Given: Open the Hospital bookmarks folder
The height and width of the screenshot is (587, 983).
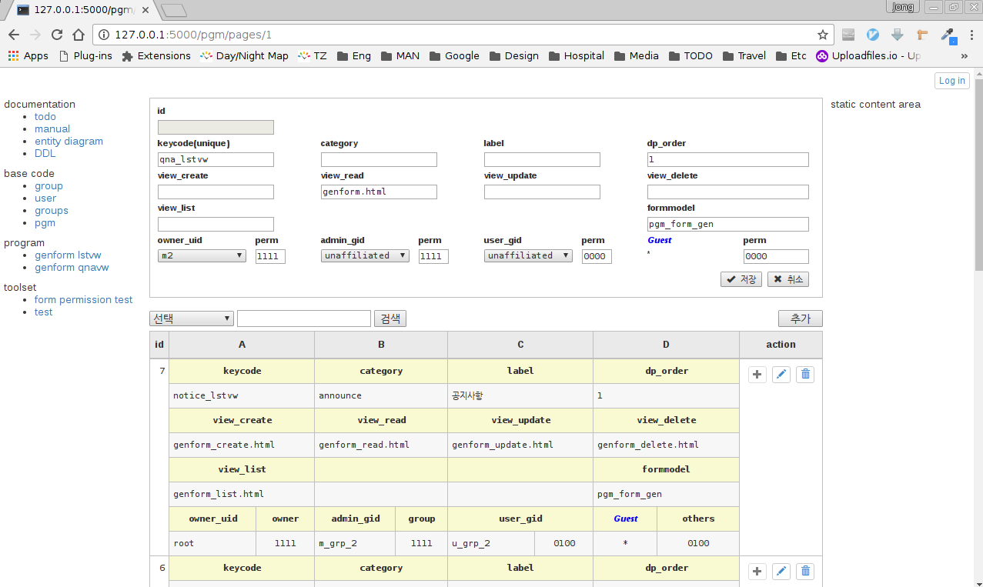Looking at the screenshot, I should click(x=577, y=55).
